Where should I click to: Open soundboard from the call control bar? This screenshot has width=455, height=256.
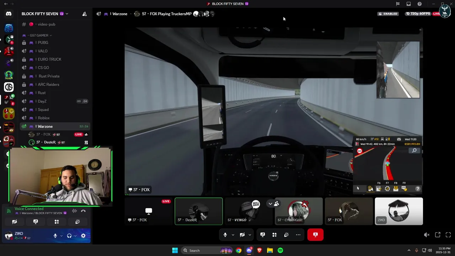click(286, 235)
